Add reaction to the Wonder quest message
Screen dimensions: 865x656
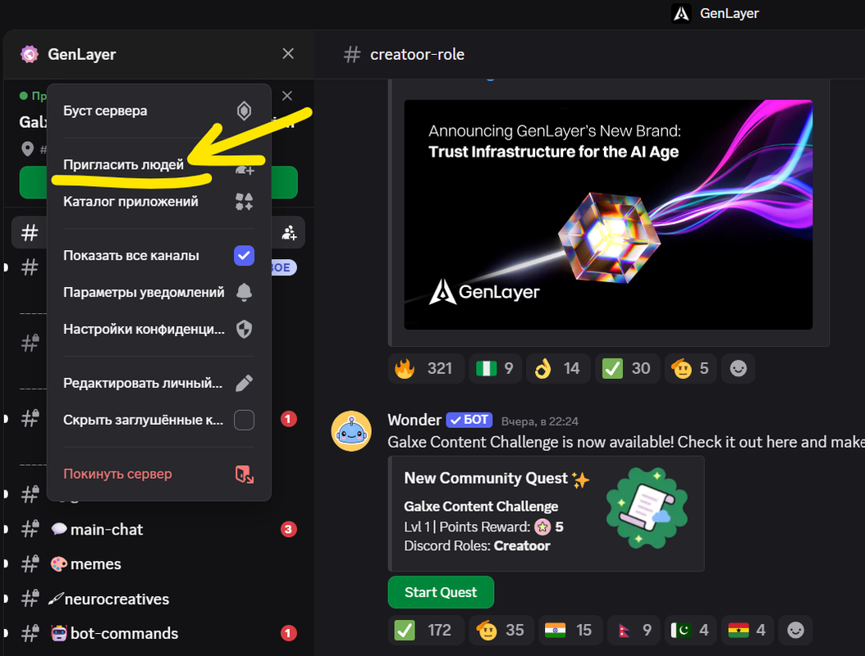click(795, 630)
